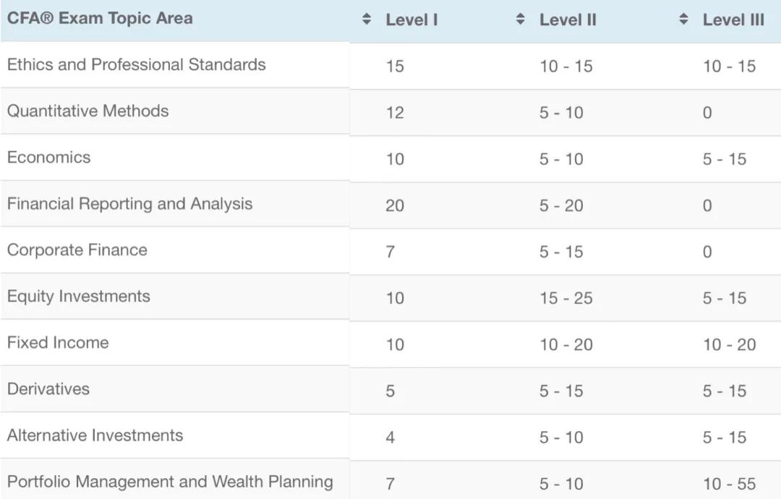Click the Level II column header text
The image size is (781, 499).
tap(568, 20)
